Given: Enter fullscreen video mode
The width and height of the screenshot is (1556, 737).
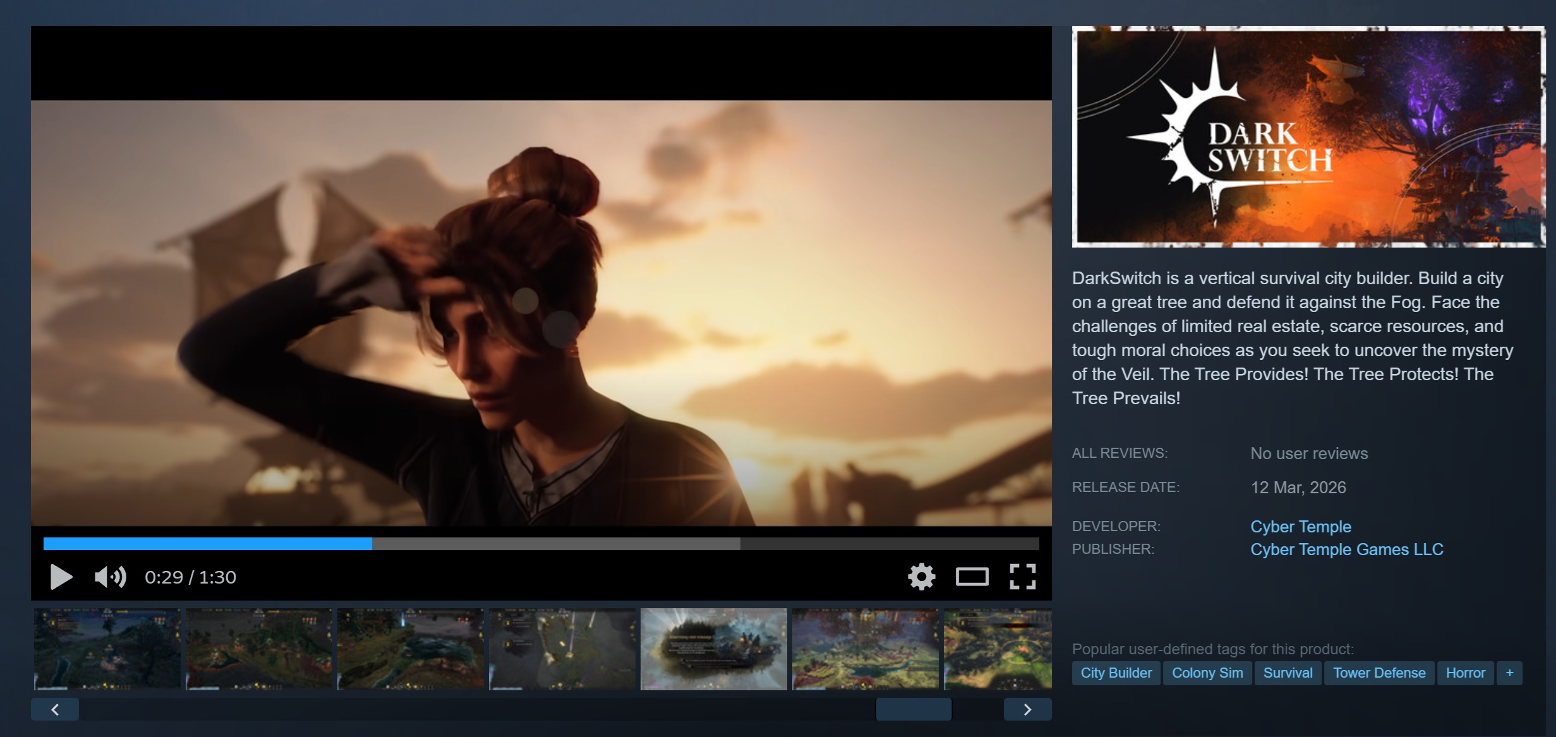Looking at the screenshot, I should (x=1022, y=577).
